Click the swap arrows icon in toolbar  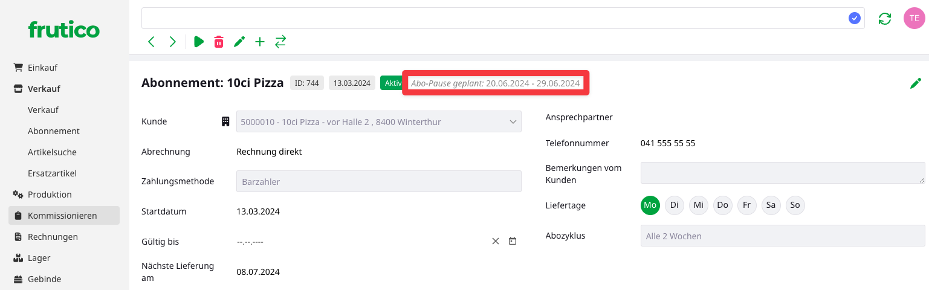280,42
